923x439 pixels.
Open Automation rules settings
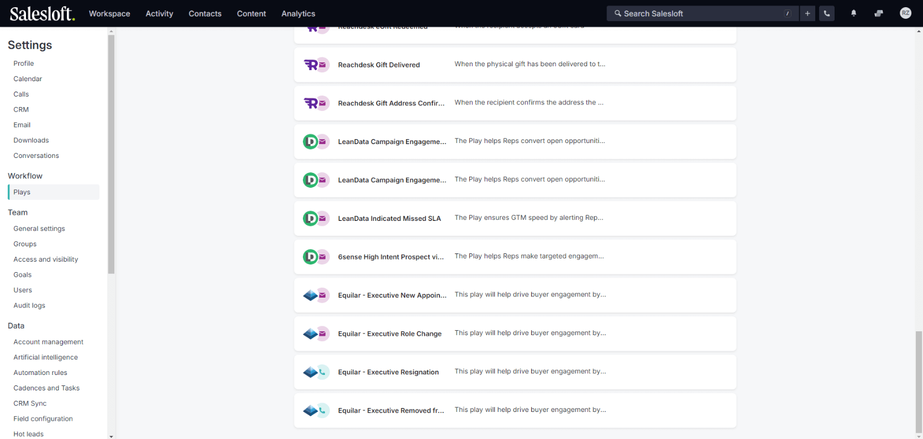pyautogui.click(x=40, y=373)
